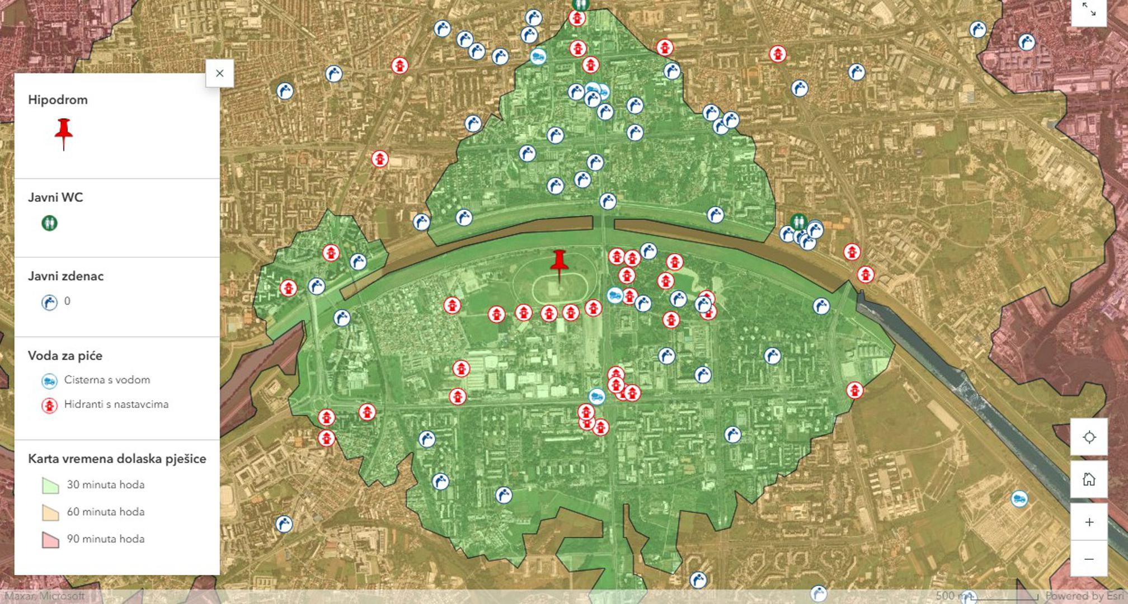
Task: Click the find my location button
Action: [x=1088, y=437]
